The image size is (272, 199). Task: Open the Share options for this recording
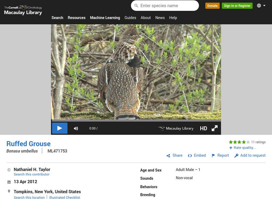coord(174,155)
